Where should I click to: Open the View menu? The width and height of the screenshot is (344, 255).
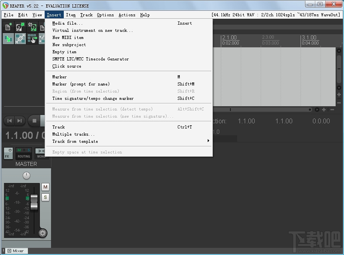[x=37, y=15]
